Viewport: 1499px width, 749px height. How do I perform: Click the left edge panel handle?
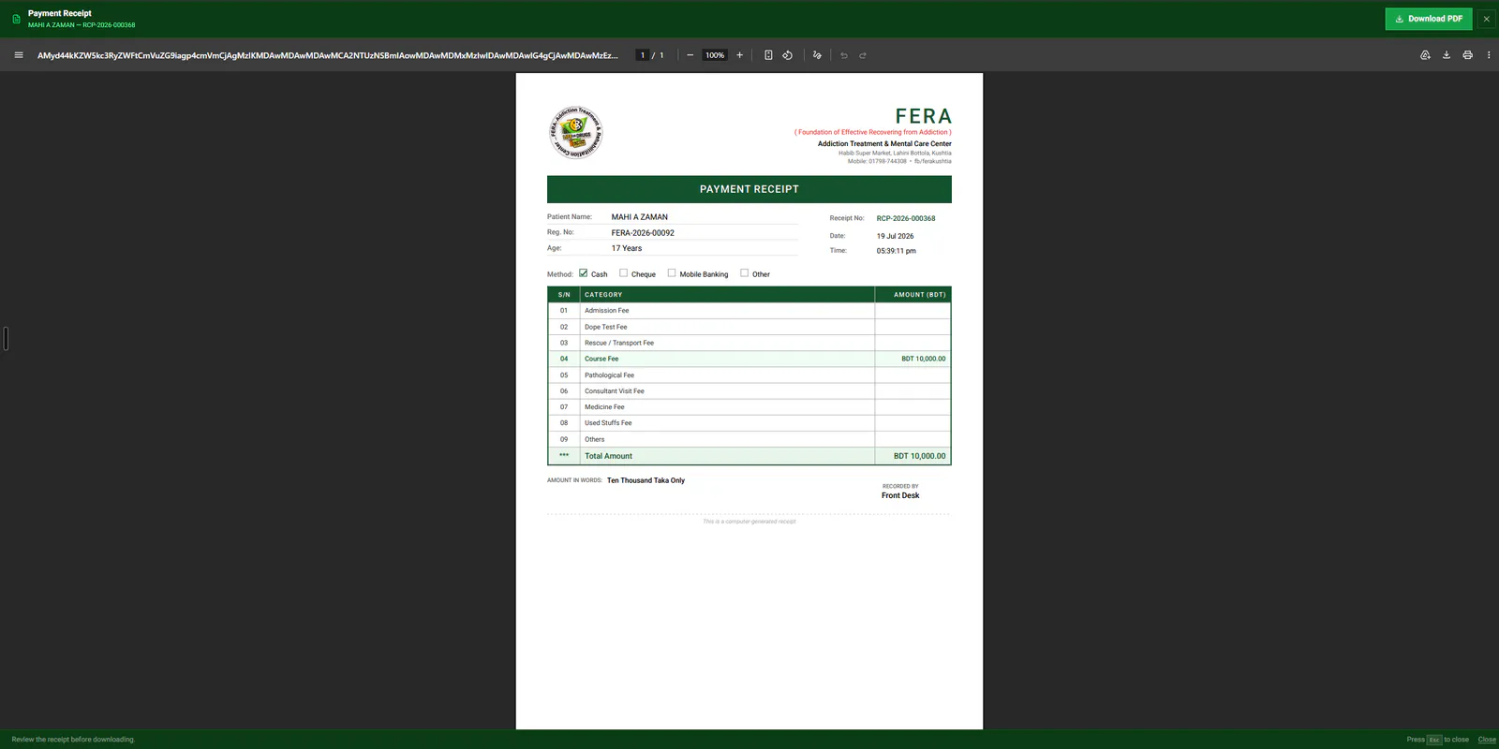(6, 339)
